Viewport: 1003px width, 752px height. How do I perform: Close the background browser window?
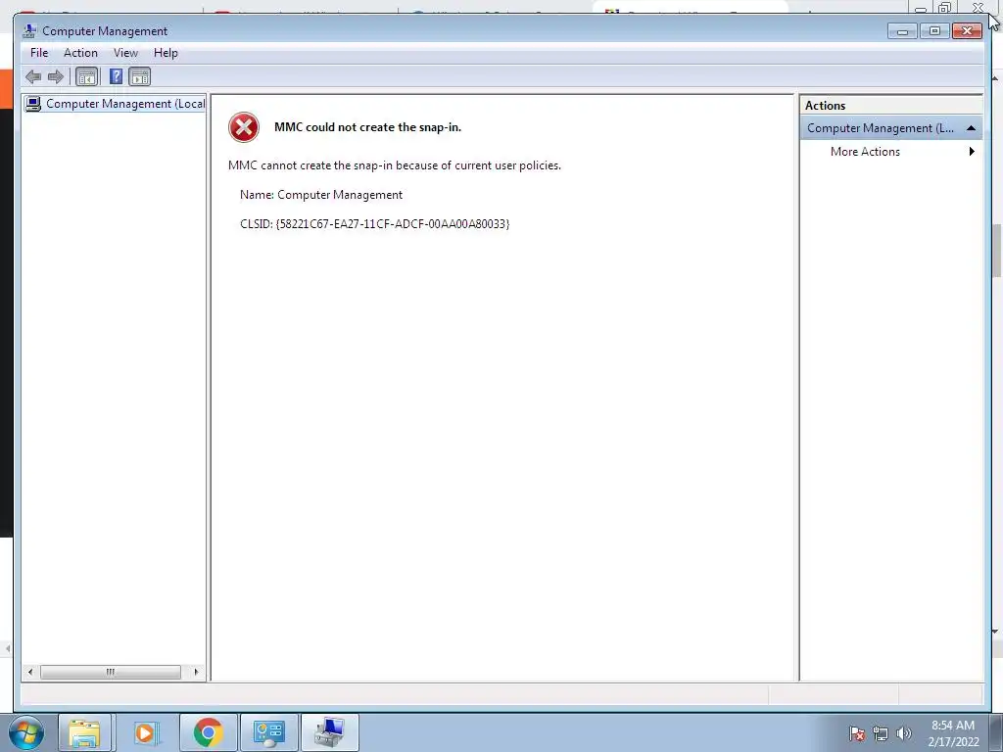(x=979, y=7)
